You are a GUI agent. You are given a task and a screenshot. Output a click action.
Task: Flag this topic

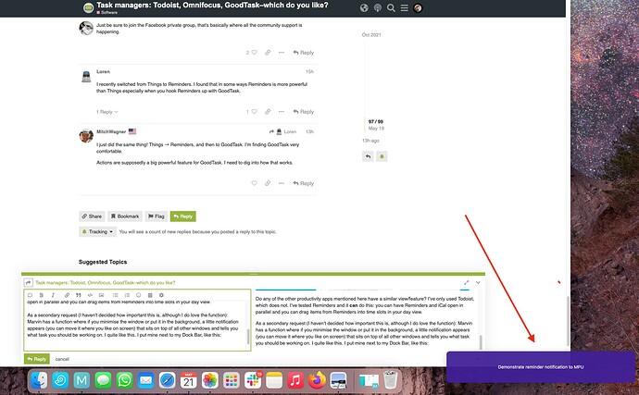(157, 216)
